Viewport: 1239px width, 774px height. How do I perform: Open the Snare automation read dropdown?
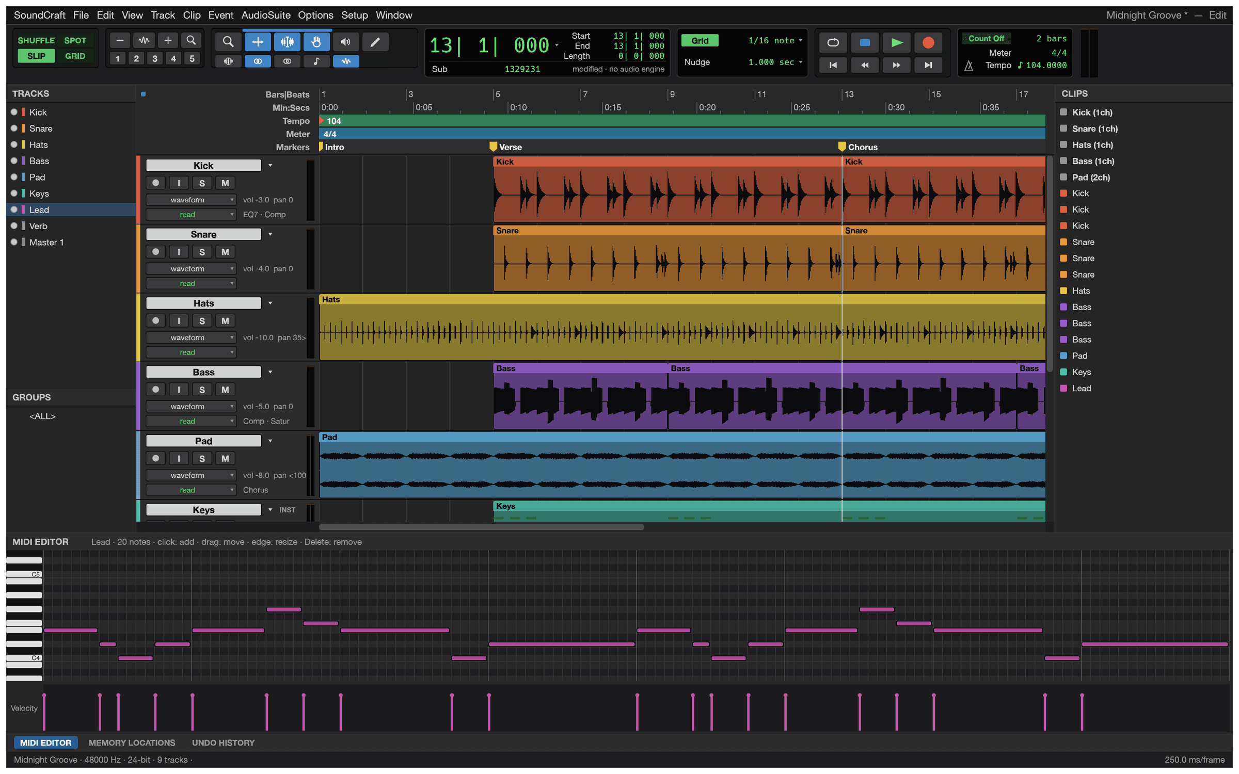tap(191, 283)
